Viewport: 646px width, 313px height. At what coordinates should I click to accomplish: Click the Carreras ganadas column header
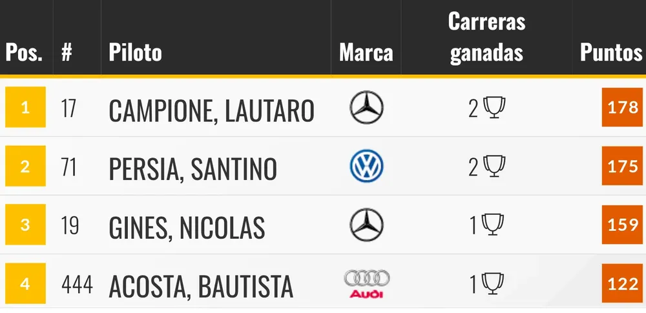[x=486, y=37]
